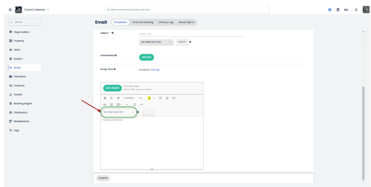The height and width of the screenshot is (187, 371).
Task: Expand the font size 12 dropdown
Action: tap(141, 98)
